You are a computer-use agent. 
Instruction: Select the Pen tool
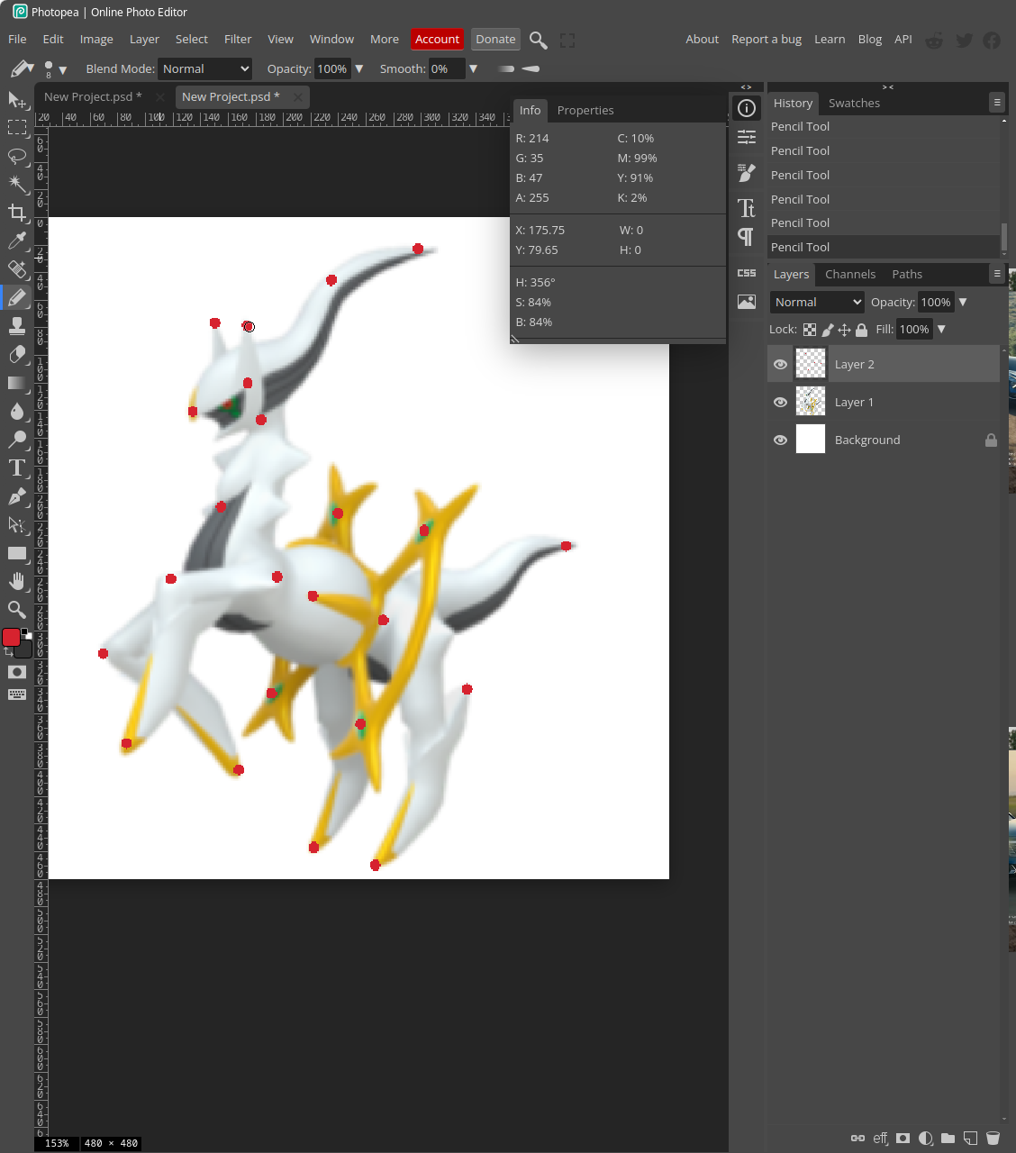click(16, 496)
